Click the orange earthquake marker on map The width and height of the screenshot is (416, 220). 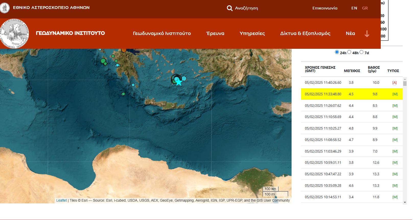pyautogui.click(x=124, y=50)
